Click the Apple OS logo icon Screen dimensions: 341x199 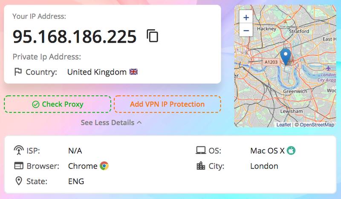pyautogui.click(x=291, y=150)
